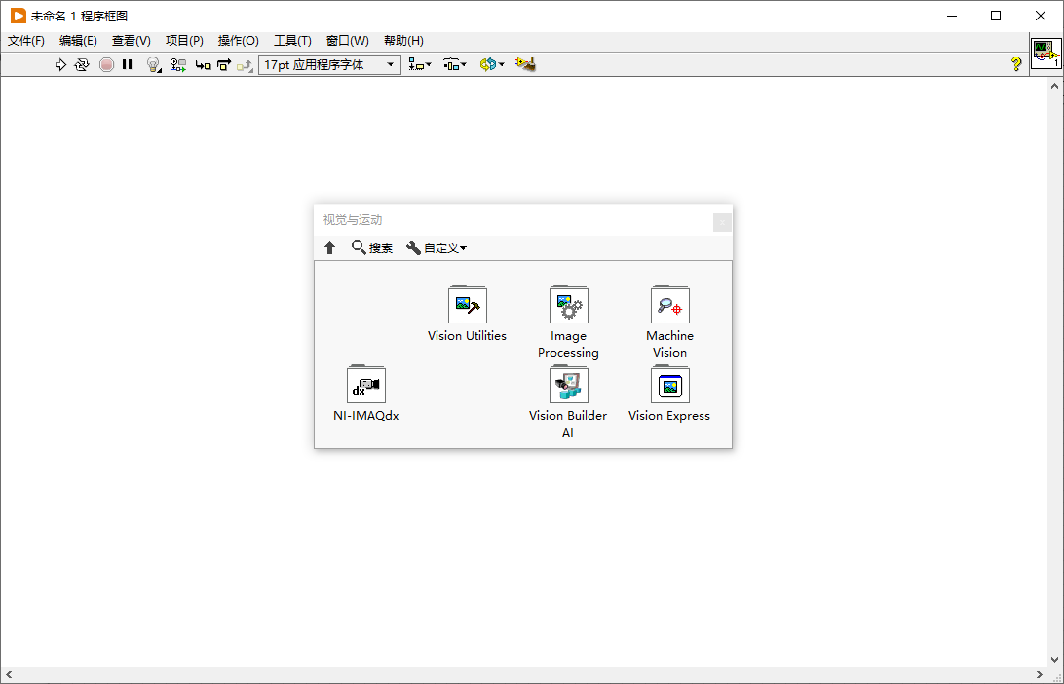Abort execution with the red stop button

106,64
